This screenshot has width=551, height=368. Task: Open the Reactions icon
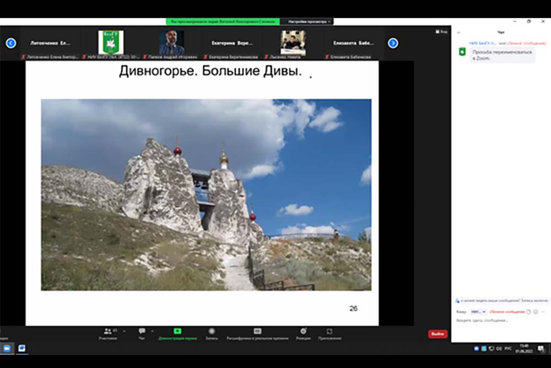(x=303, y=332)
